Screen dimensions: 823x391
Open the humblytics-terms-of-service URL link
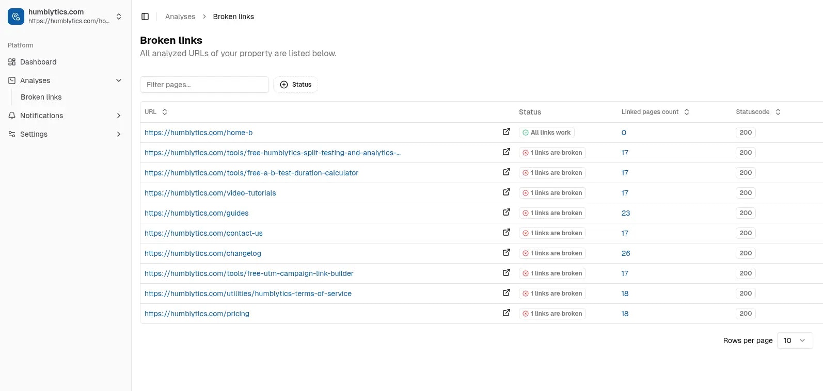click(248, 294)
